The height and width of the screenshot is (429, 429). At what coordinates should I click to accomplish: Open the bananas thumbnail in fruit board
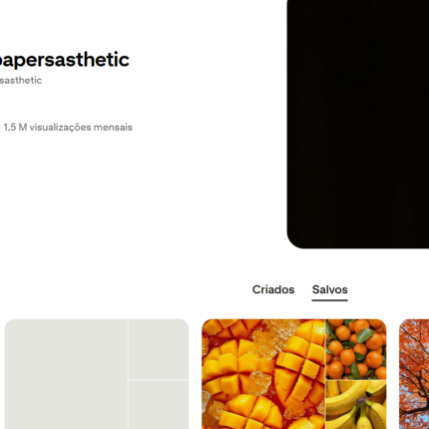click(356, 405)
